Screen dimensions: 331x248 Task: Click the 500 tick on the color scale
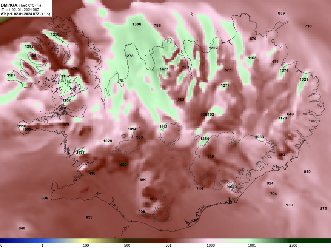pyautogui.click(x=127, y=245)
